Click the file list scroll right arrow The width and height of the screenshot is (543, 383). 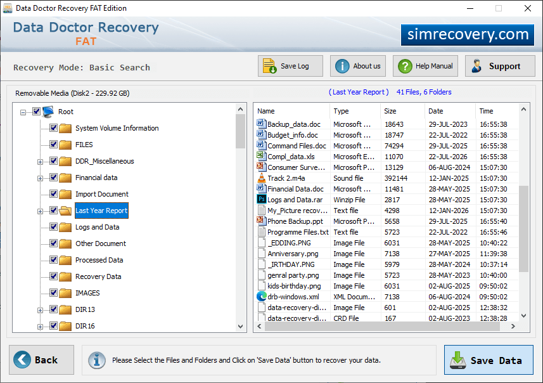[513, 327]
